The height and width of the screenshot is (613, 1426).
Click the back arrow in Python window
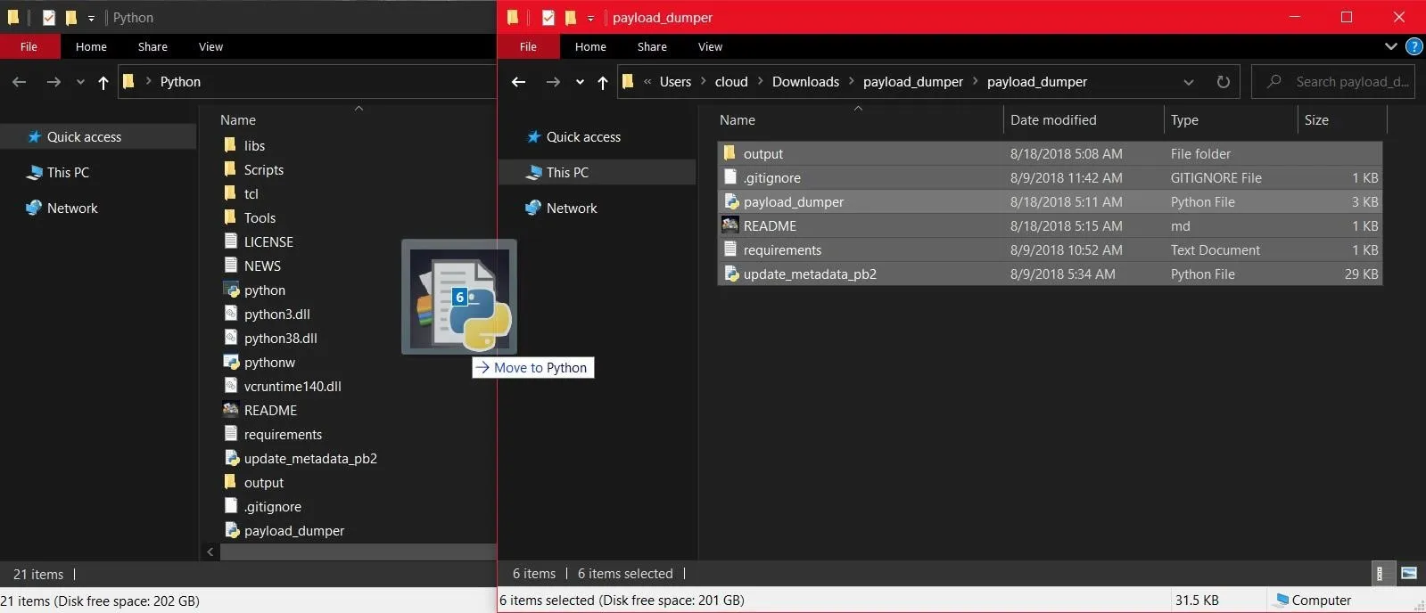tap(20, 82)
